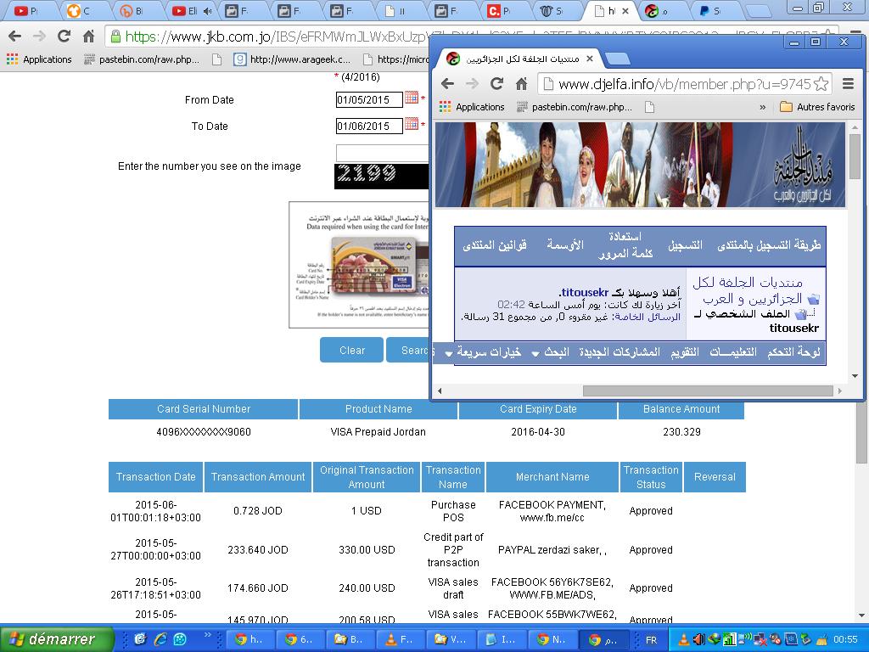The width and height of the screenshot is (869, 652).
Task: Launch Internet Explorer from quick launch
Action: pos(160,639)
